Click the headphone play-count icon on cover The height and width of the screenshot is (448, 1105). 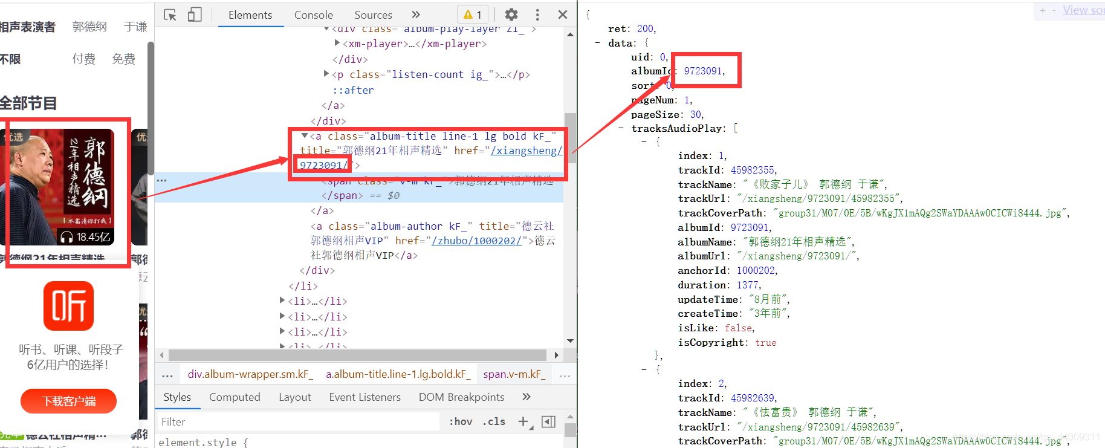67,237
